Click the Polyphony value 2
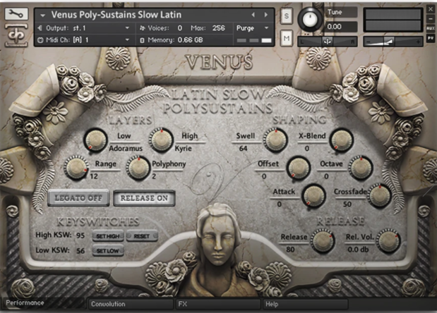Viewport: 437px width, 313px height. pos(154,176)
